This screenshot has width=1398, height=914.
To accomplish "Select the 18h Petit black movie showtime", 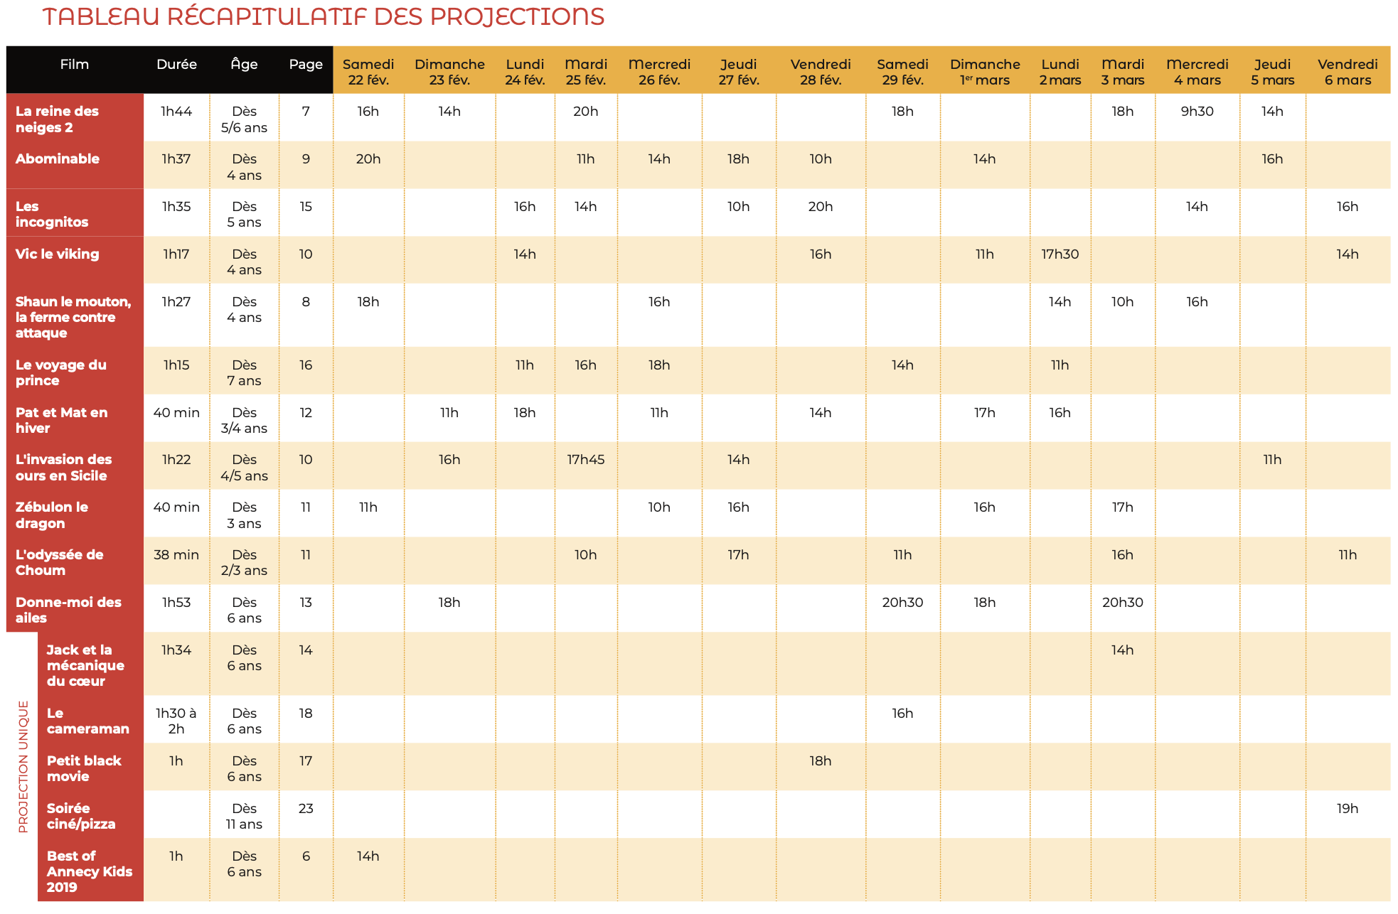I will click(x=820, y=761).
